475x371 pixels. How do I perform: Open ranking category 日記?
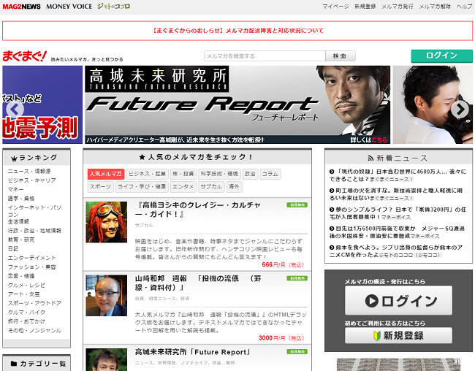pyautogui.click(x=13, y=248)
